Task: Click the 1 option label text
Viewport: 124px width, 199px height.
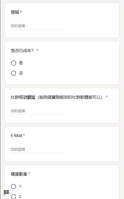Action: [x=20, y=186]
